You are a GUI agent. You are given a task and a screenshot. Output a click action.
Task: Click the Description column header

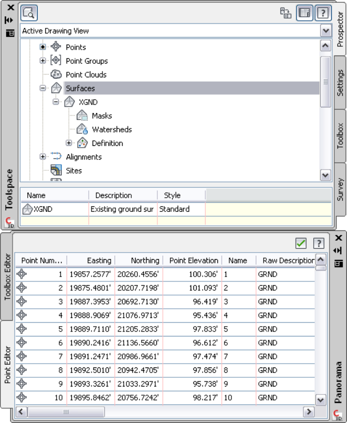point(123,195)
